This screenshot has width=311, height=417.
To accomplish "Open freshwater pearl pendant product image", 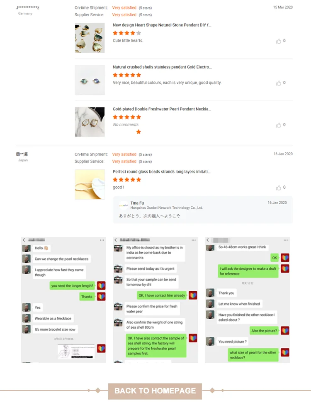I will click(x=90, y=122).
